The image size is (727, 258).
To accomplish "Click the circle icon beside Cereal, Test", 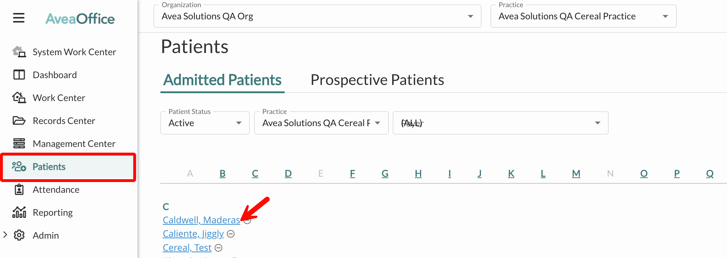I will (218, 248).
